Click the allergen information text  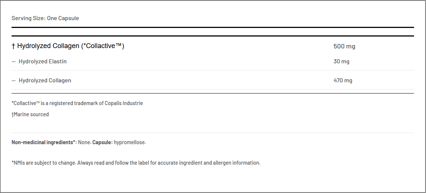point(238,163)
